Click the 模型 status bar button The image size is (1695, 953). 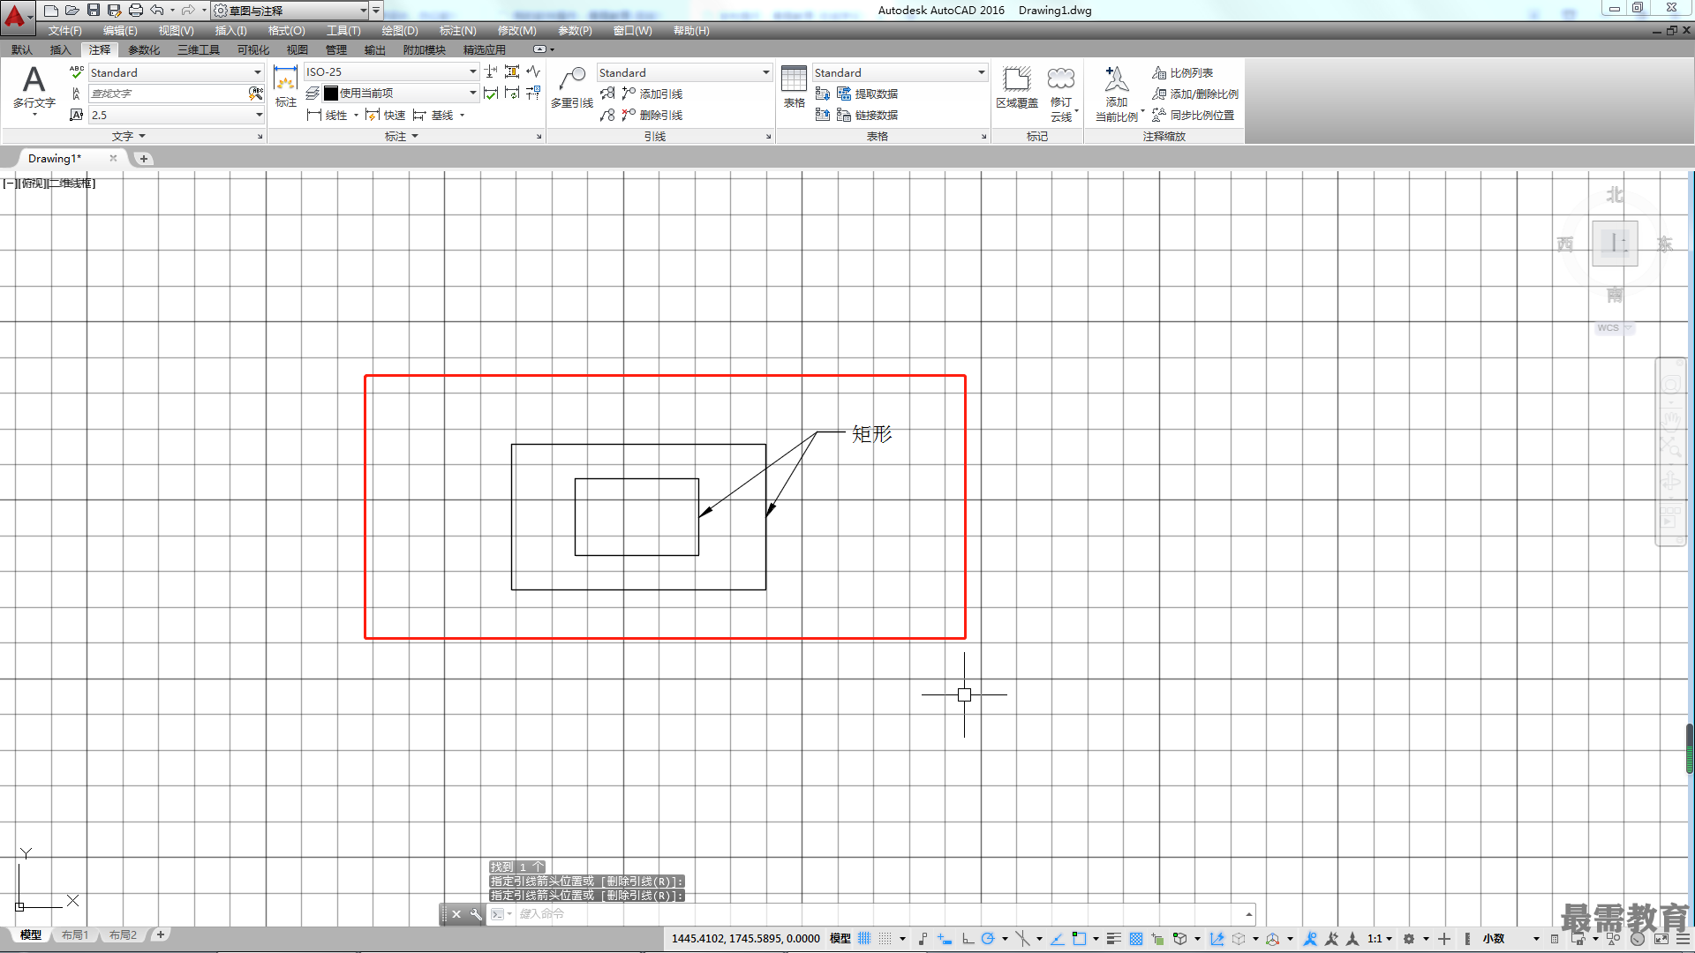tap(840, 938)
